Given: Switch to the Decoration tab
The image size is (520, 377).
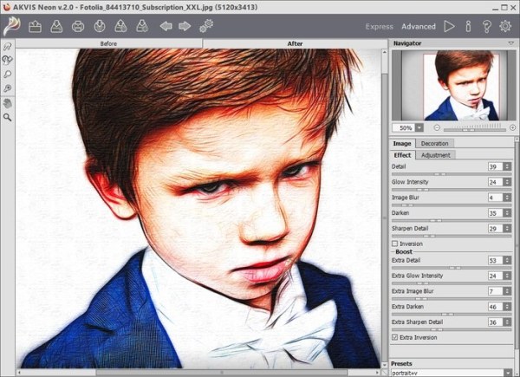Looking at the screenshot, I should (x=435, y=143).
